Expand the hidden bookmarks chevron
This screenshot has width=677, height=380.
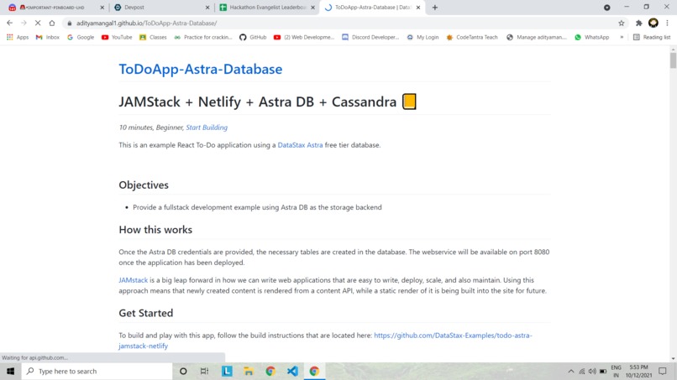point(622,38)
